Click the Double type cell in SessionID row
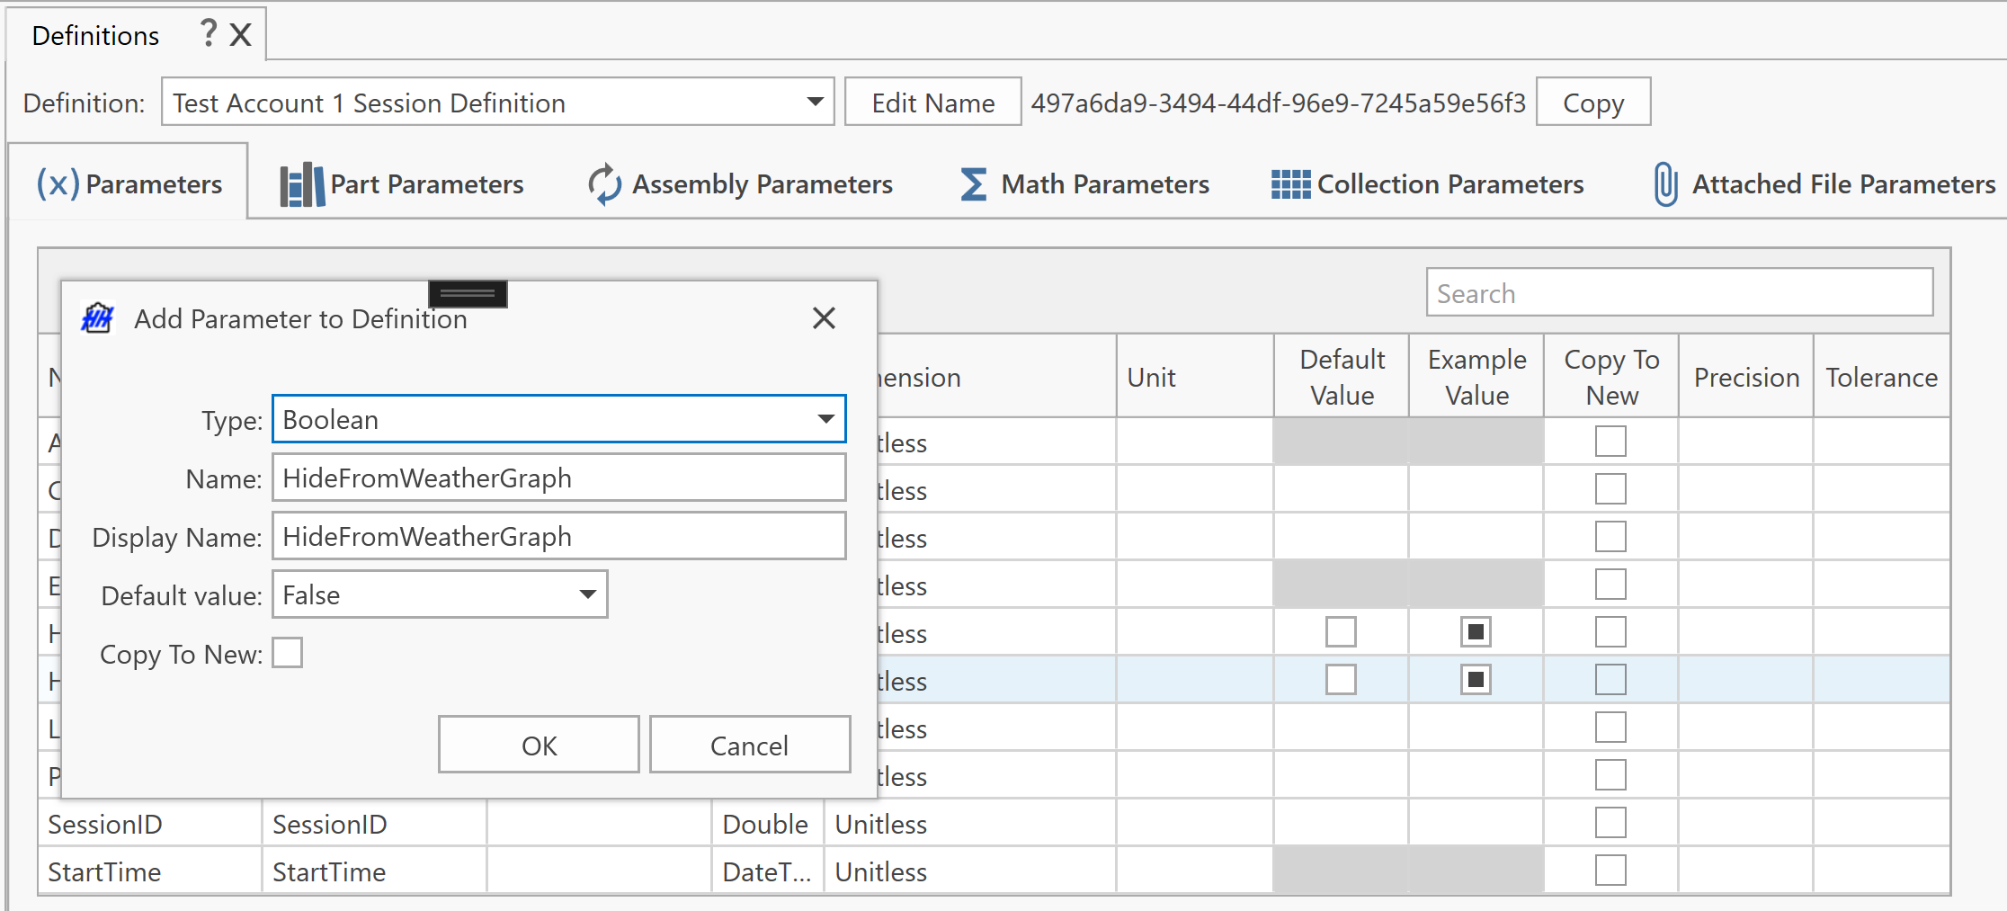Viewport: 2007px width, 911px height. [767, 824]
